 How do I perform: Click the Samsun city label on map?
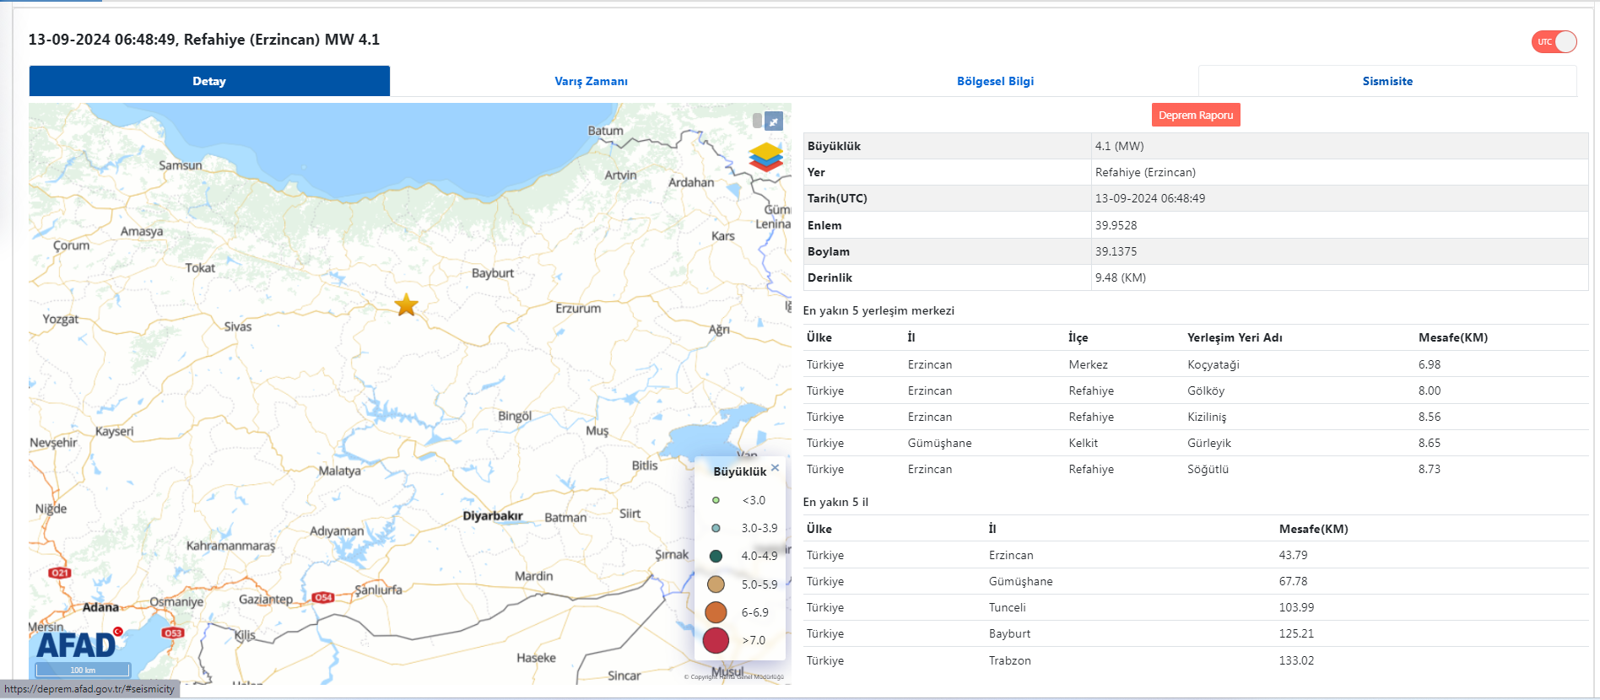pos(181,165)
